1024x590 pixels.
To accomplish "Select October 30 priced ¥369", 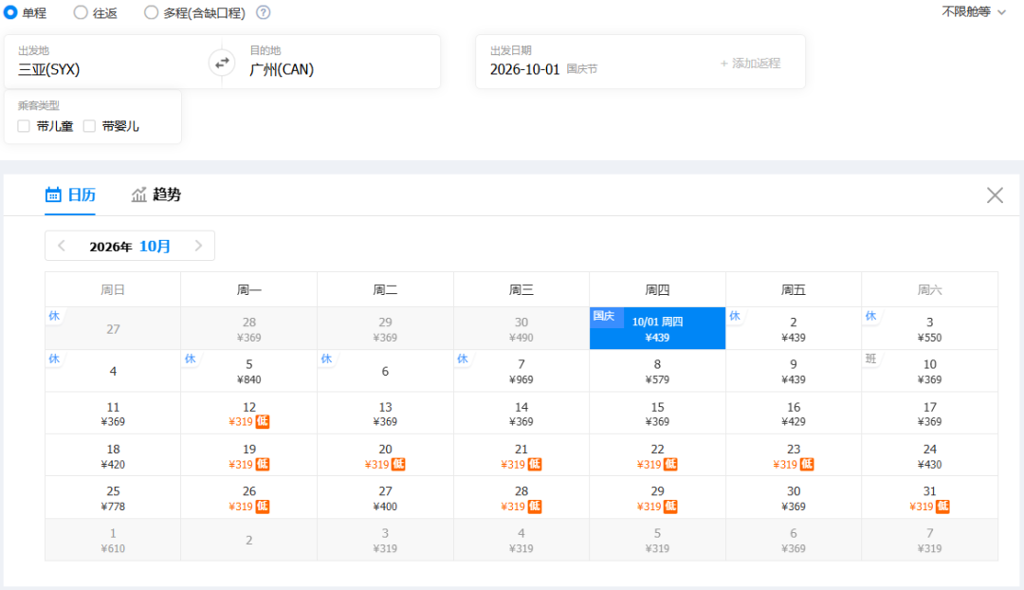I will [x=794, y=497].
